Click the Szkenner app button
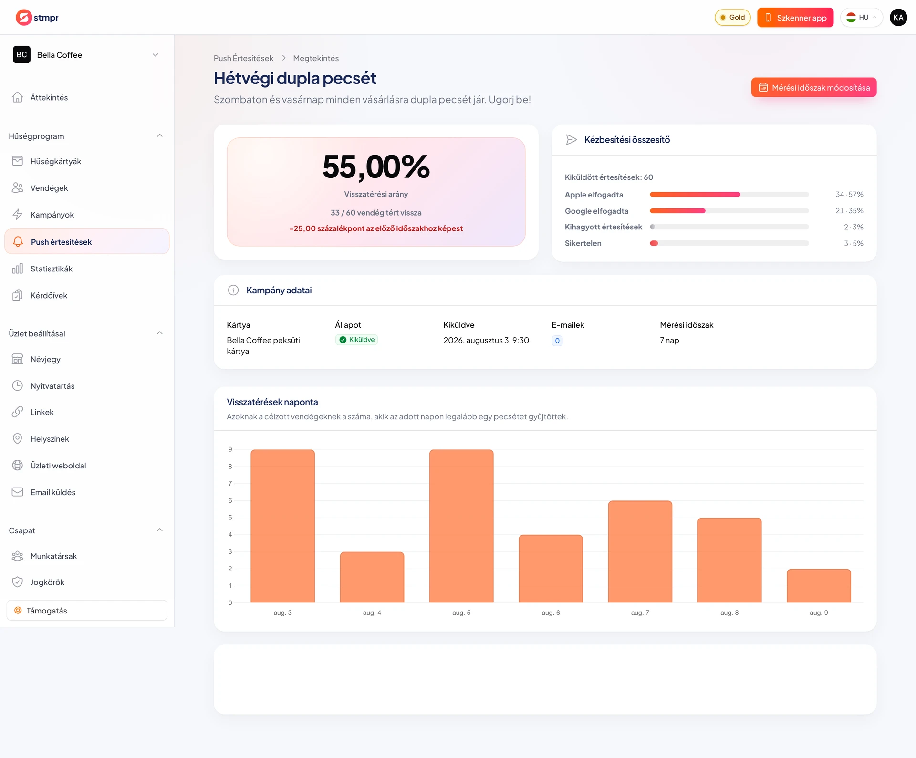916x758 pixels. coord(795,18)
